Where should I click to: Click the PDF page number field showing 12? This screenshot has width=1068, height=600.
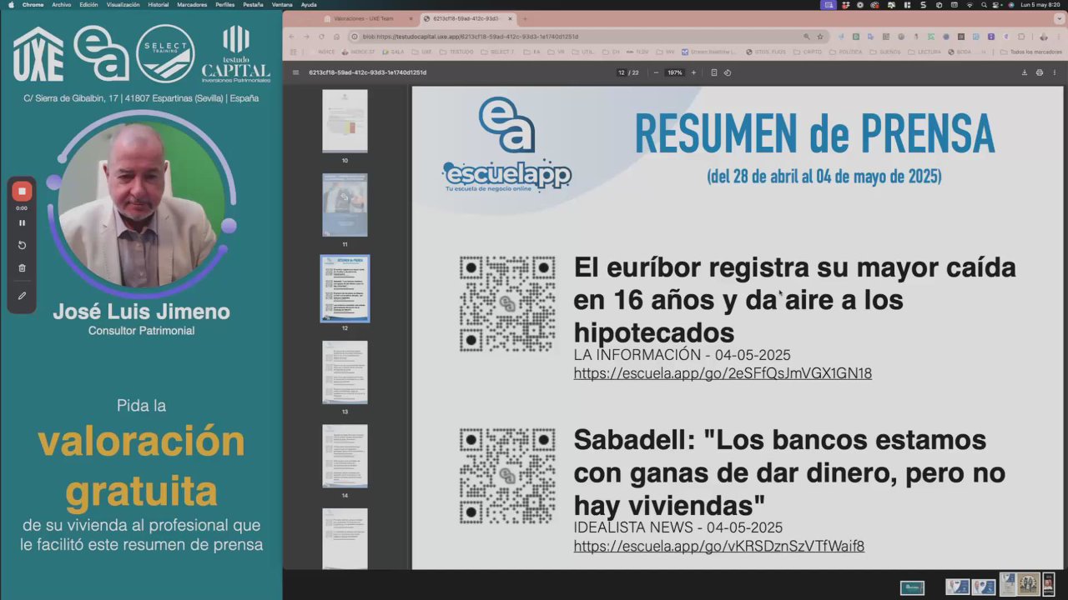pos(622,72)
